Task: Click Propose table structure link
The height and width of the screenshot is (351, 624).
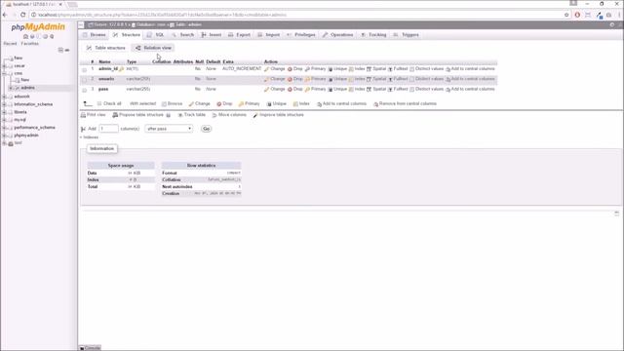Action: [x=138, y=115]
